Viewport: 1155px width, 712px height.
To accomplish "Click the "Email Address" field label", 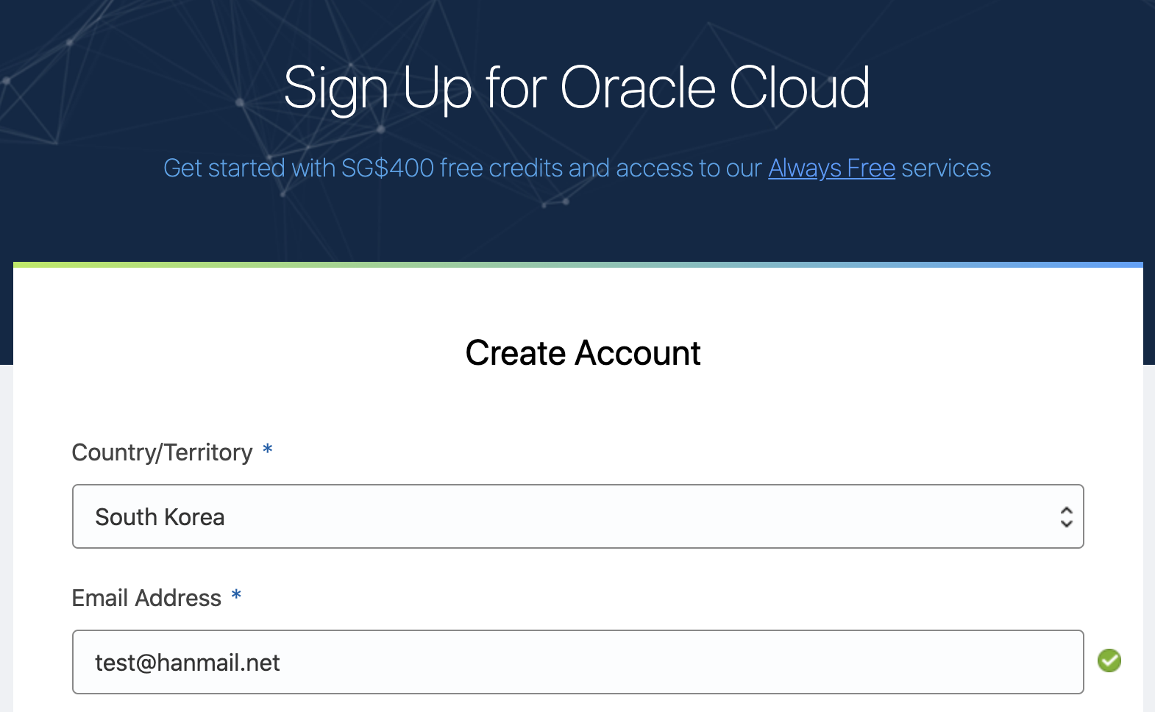I will click(146, 598).
